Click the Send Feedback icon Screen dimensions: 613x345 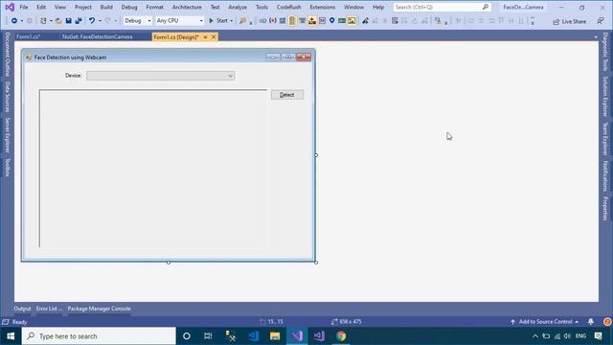[x=601, y=21]
